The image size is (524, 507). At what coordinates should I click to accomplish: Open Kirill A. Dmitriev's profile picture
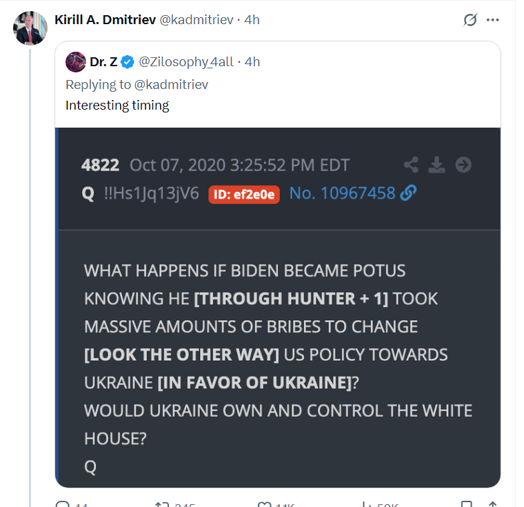[30, 28]
